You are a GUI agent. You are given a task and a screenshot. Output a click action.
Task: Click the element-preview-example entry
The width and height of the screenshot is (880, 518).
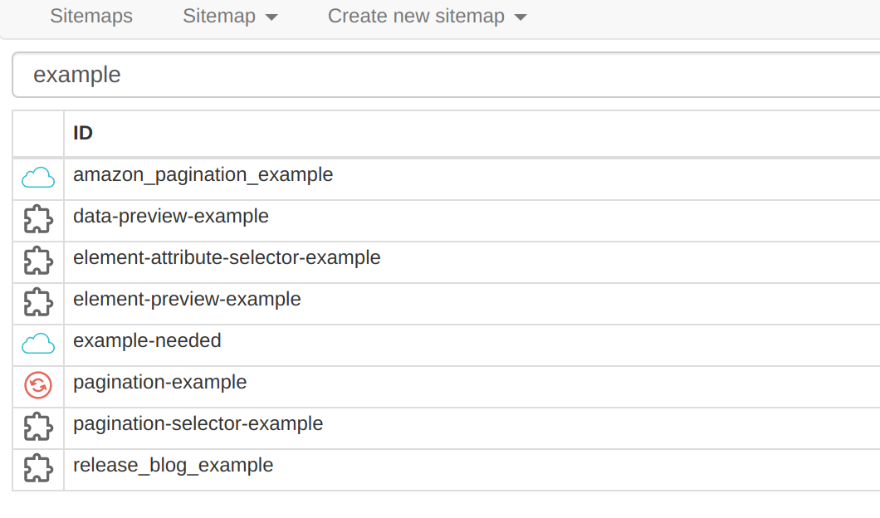187,300
